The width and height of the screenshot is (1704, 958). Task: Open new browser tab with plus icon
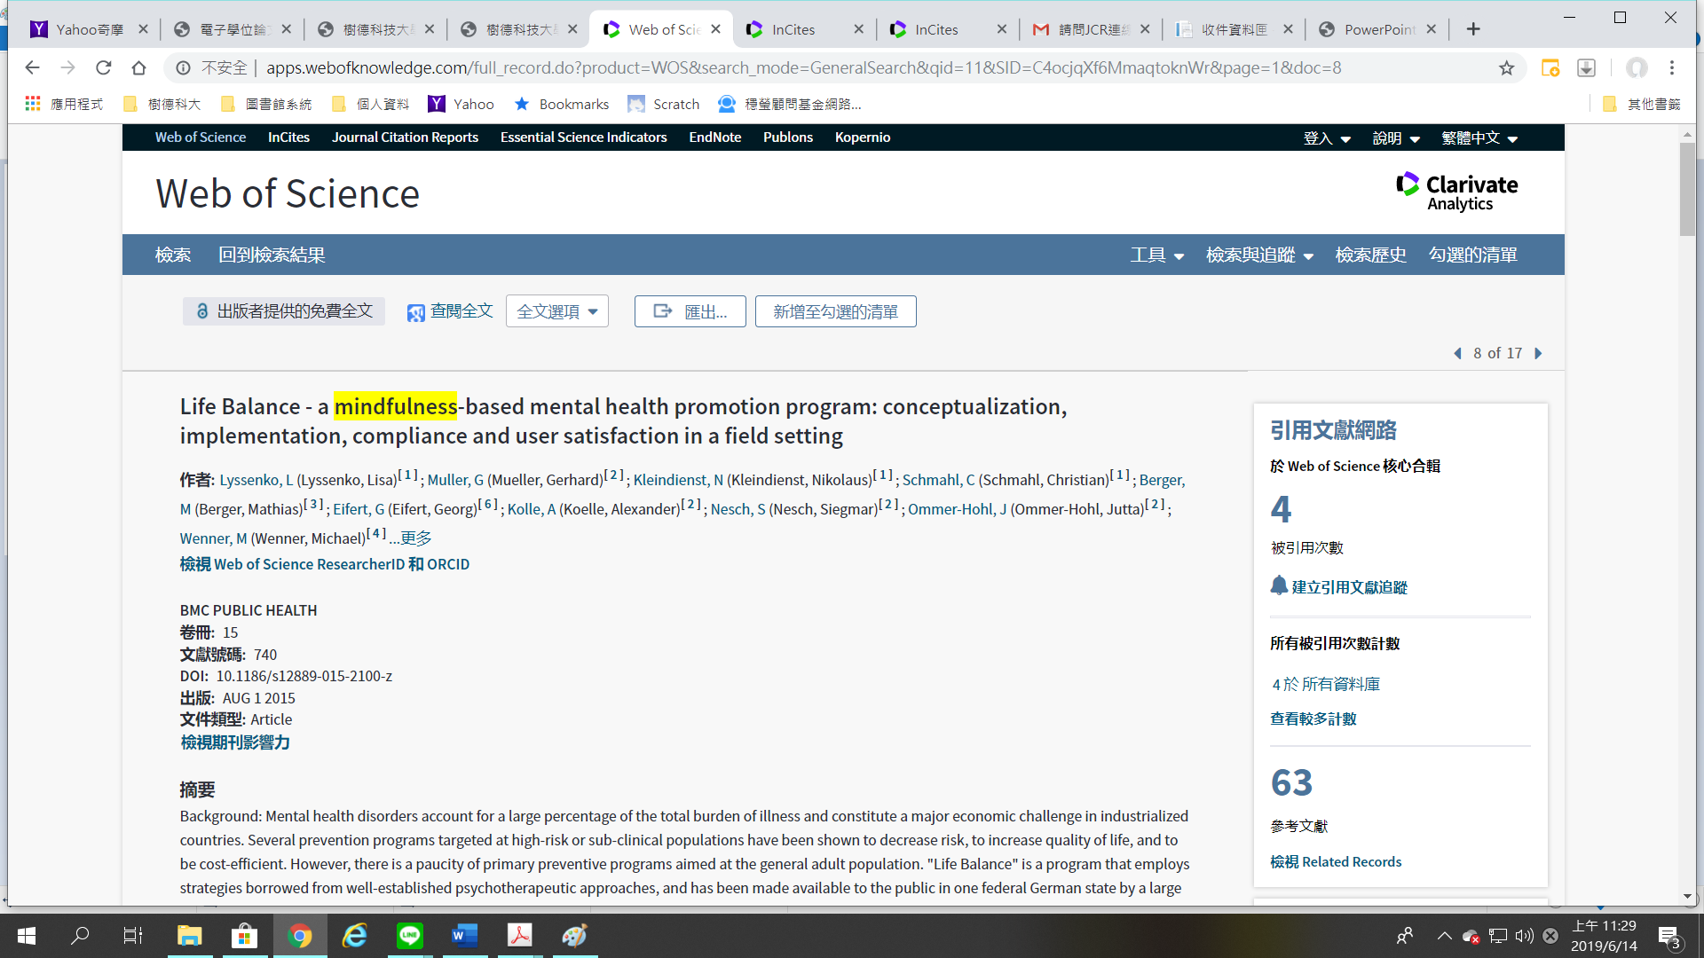click(1473, 29)
